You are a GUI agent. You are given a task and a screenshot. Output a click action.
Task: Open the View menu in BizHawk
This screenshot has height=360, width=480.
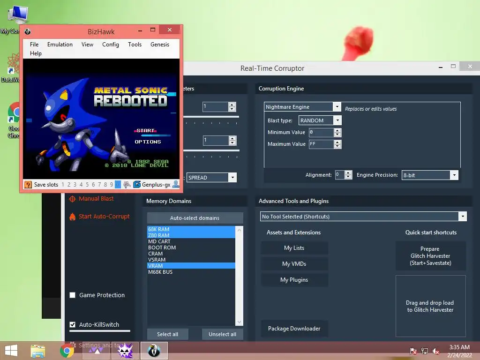[87, 45]
